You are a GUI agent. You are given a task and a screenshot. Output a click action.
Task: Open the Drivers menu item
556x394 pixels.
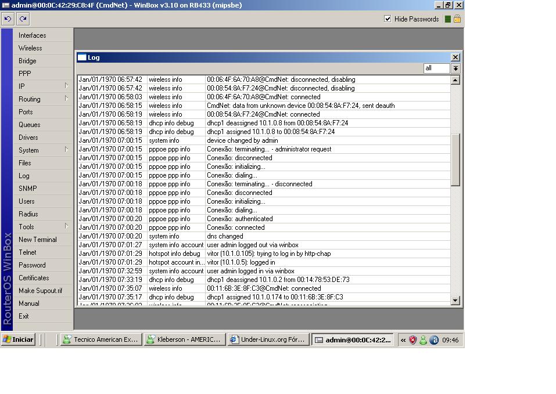tap(42, 138)
